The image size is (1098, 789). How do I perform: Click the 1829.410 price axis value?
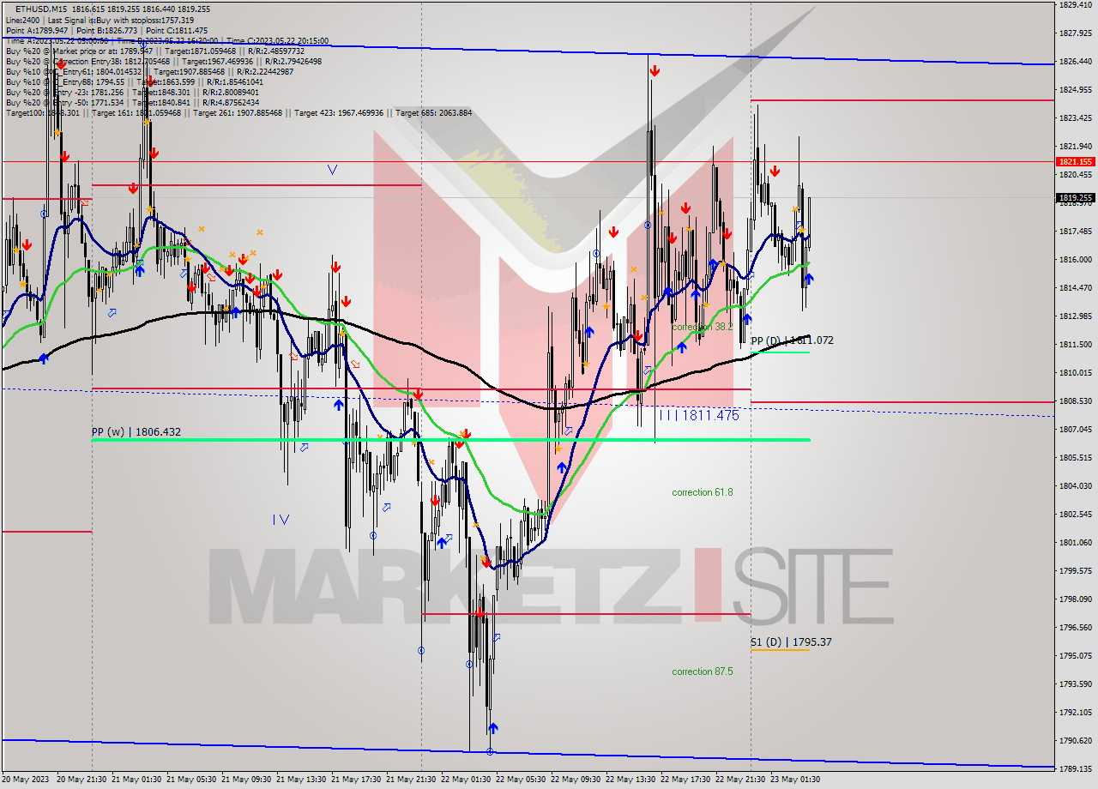(x=1075, y=5)
